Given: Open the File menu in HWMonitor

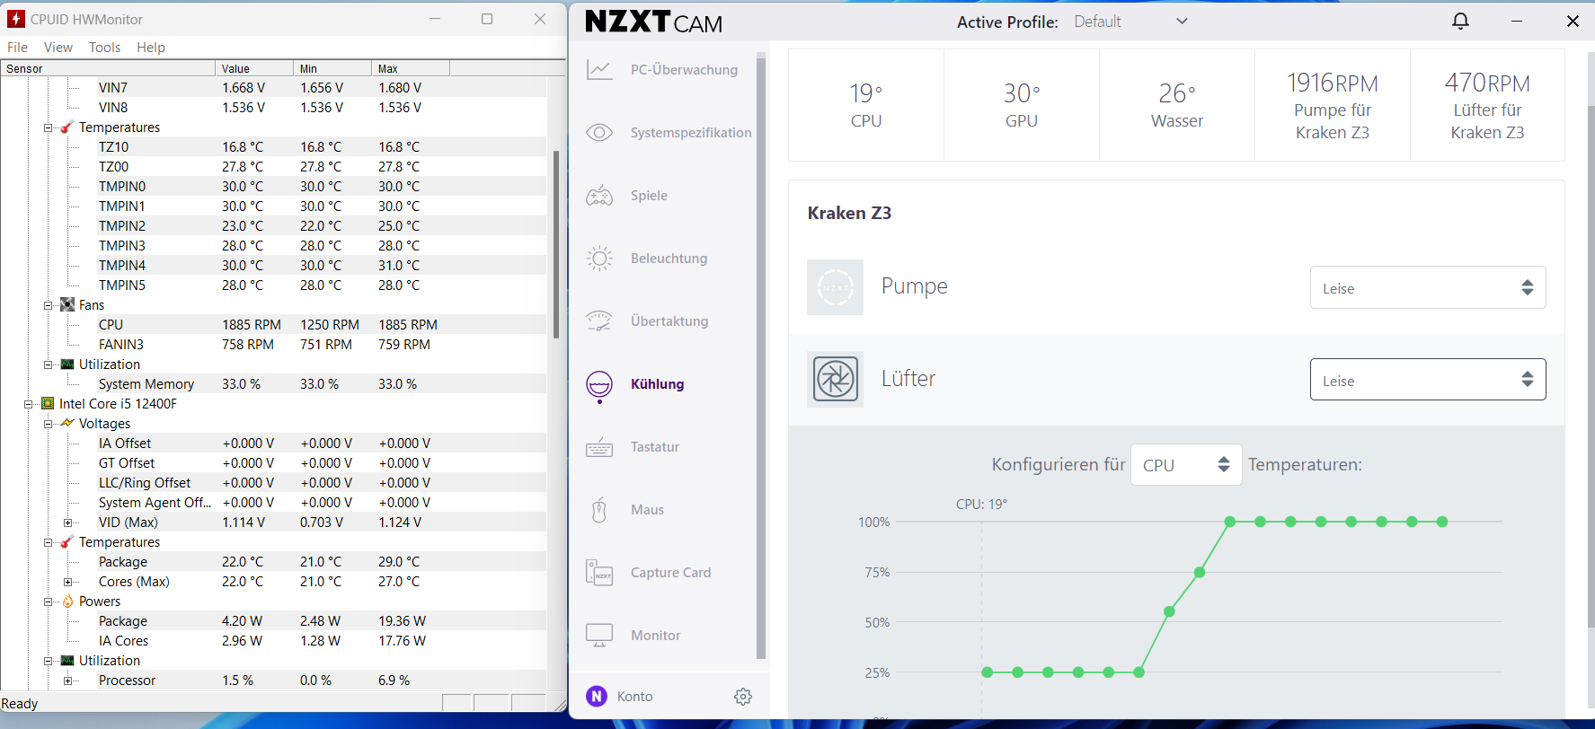Looking at the screenshot, I should 17,48.
